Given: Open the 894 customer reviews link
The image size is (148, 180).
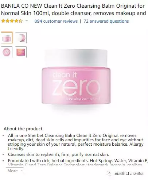Looking at the screenshot, I should point(56,21).
